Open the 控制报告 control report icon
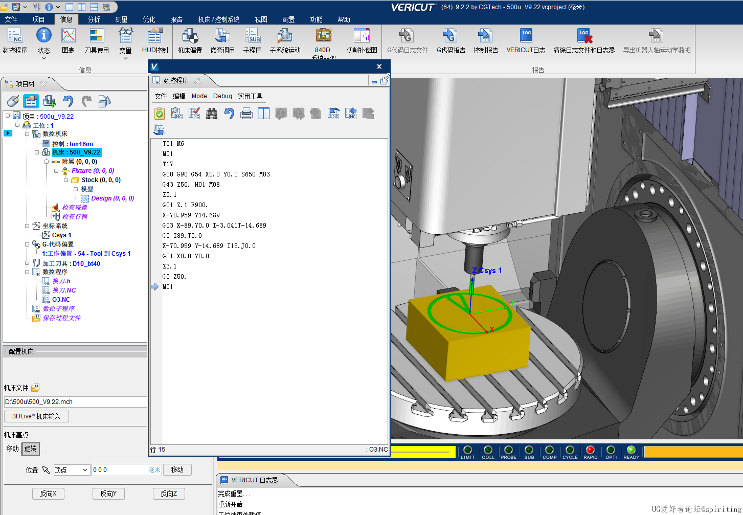Screen dimensions: 743x515 (x=486, y=40)
